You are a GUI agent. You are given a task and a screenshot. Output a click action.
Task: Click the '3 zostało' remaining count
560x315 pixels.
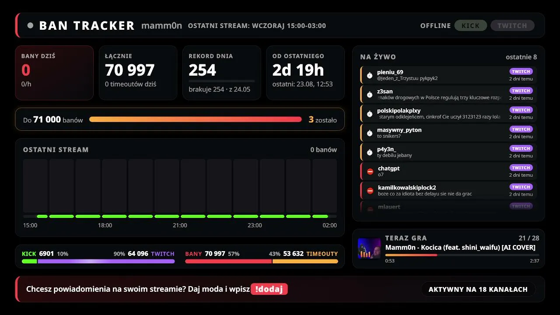click(x=323, y=119)
